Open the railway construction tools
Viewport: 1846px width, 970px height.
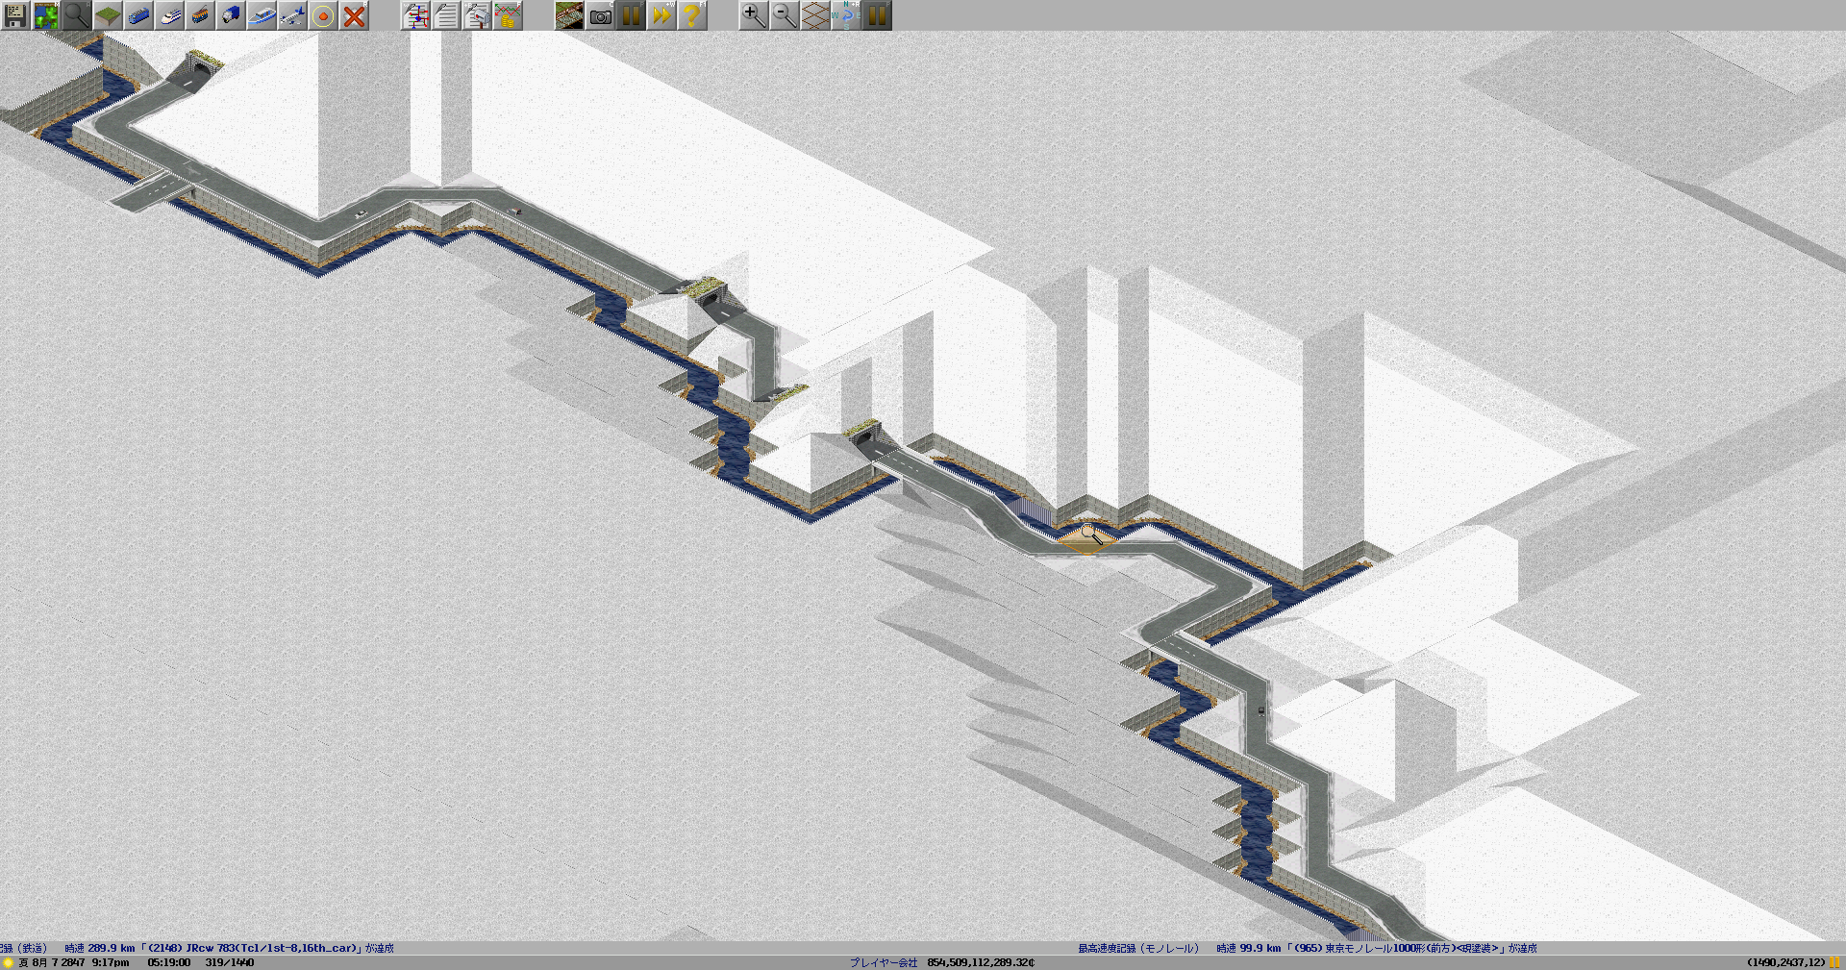point(138,15)
